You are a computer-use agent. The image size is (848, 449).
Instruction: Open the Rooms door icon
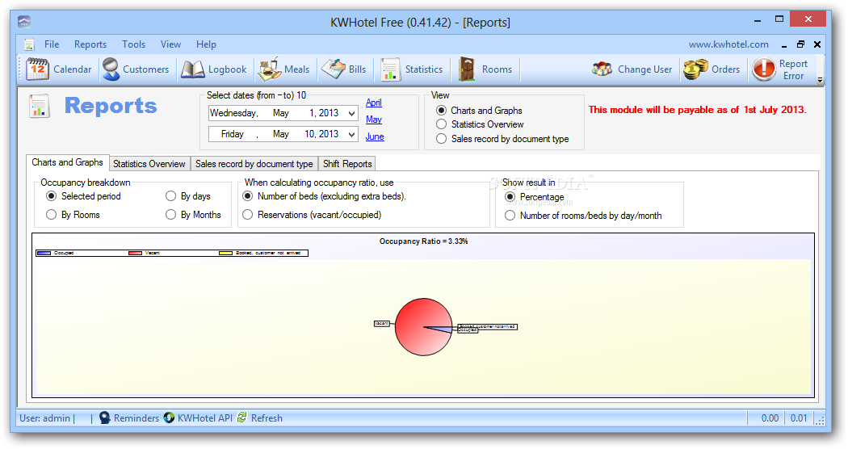pyautogui.click(x=467, y=69)
